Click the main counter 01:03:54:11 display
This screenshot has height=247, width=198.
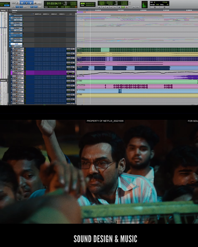click(x=54, y=3)
